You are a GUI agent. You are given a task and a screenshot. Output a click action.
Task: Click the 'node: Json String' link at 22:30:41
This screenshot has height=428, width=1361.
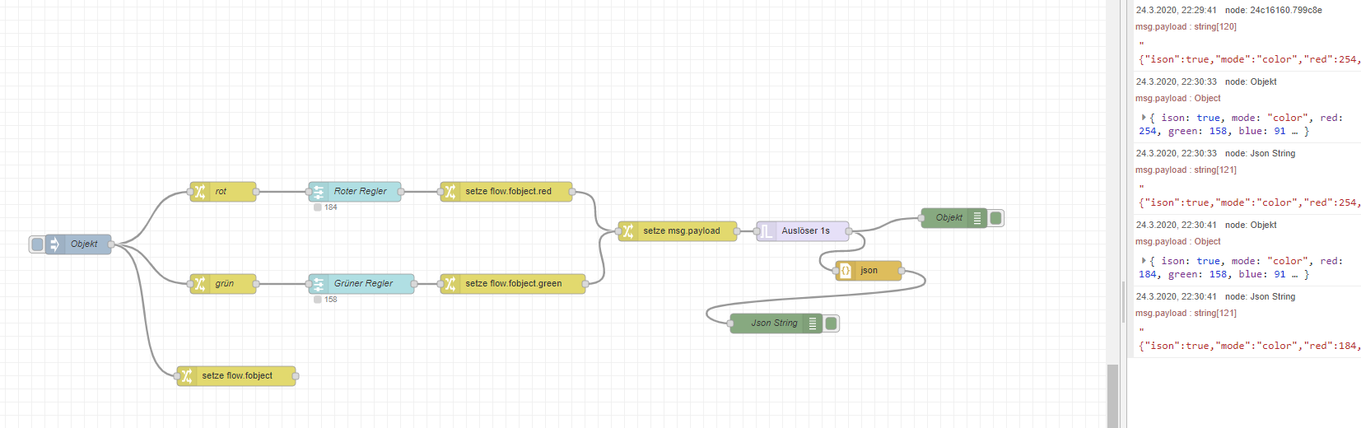[x=1260, y=297]
